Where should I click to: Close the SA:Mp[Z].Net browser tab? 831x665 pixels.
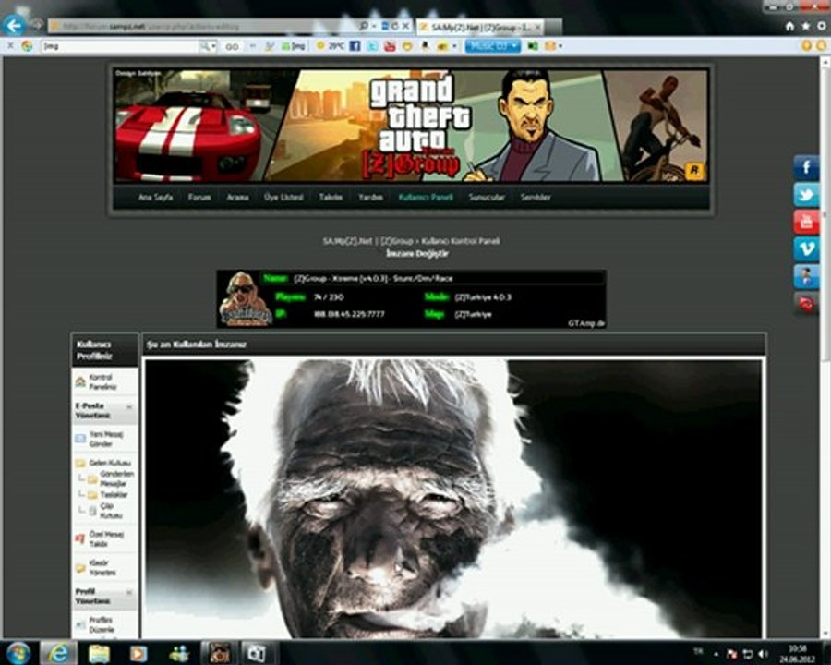538,27
